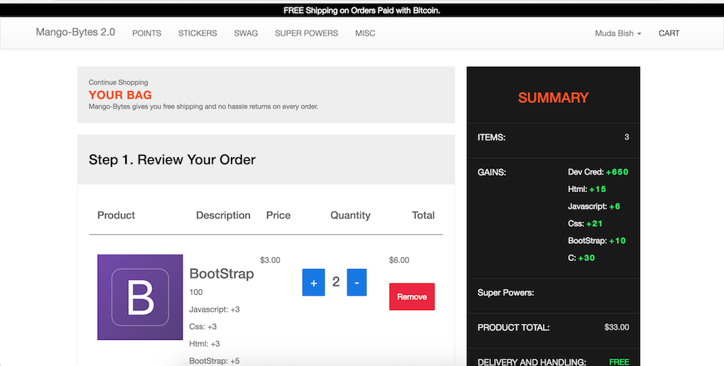This screenshot has height=366, width=724.
Task: Open the POINTS menu item
Action: tap(147, 33)
